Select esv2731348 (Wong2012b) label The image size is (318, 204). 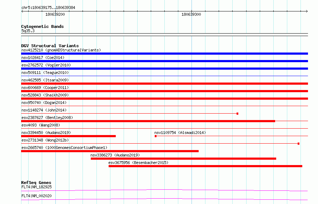point(45,140)
